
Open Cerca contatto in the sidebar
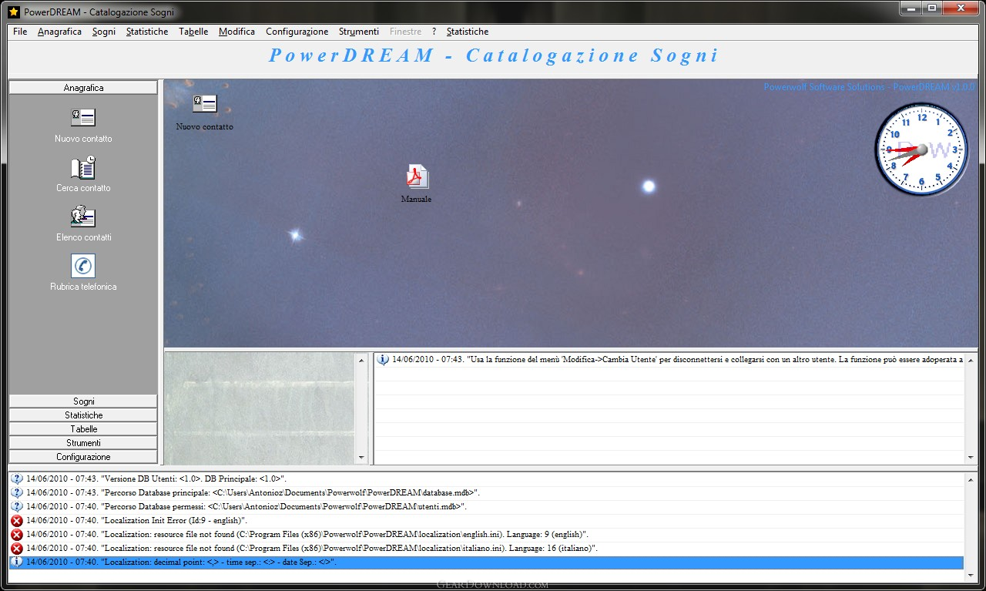[83, 174]
